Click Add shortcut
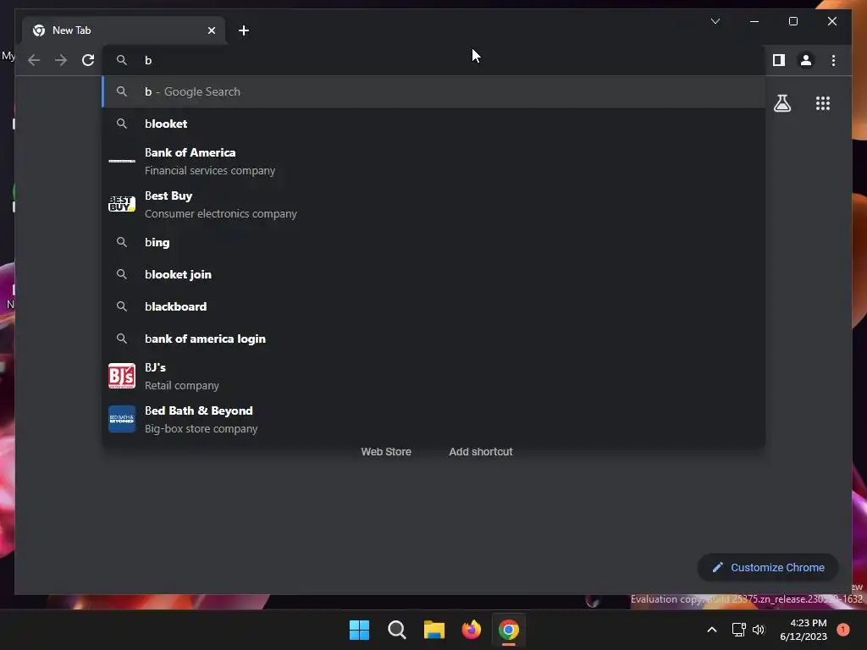 click(481, 452)
